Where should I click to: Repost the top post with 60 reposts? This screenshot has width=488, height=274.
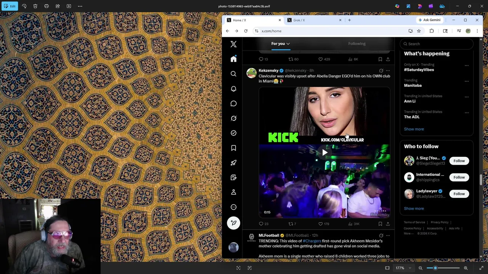click(x=293, y=59)
